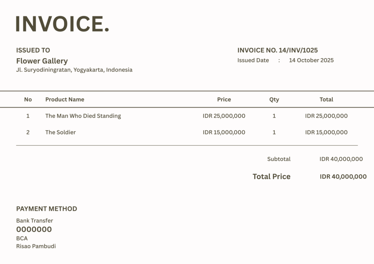
Task: Click the INVOICE. heading
Action: point(62,23)
